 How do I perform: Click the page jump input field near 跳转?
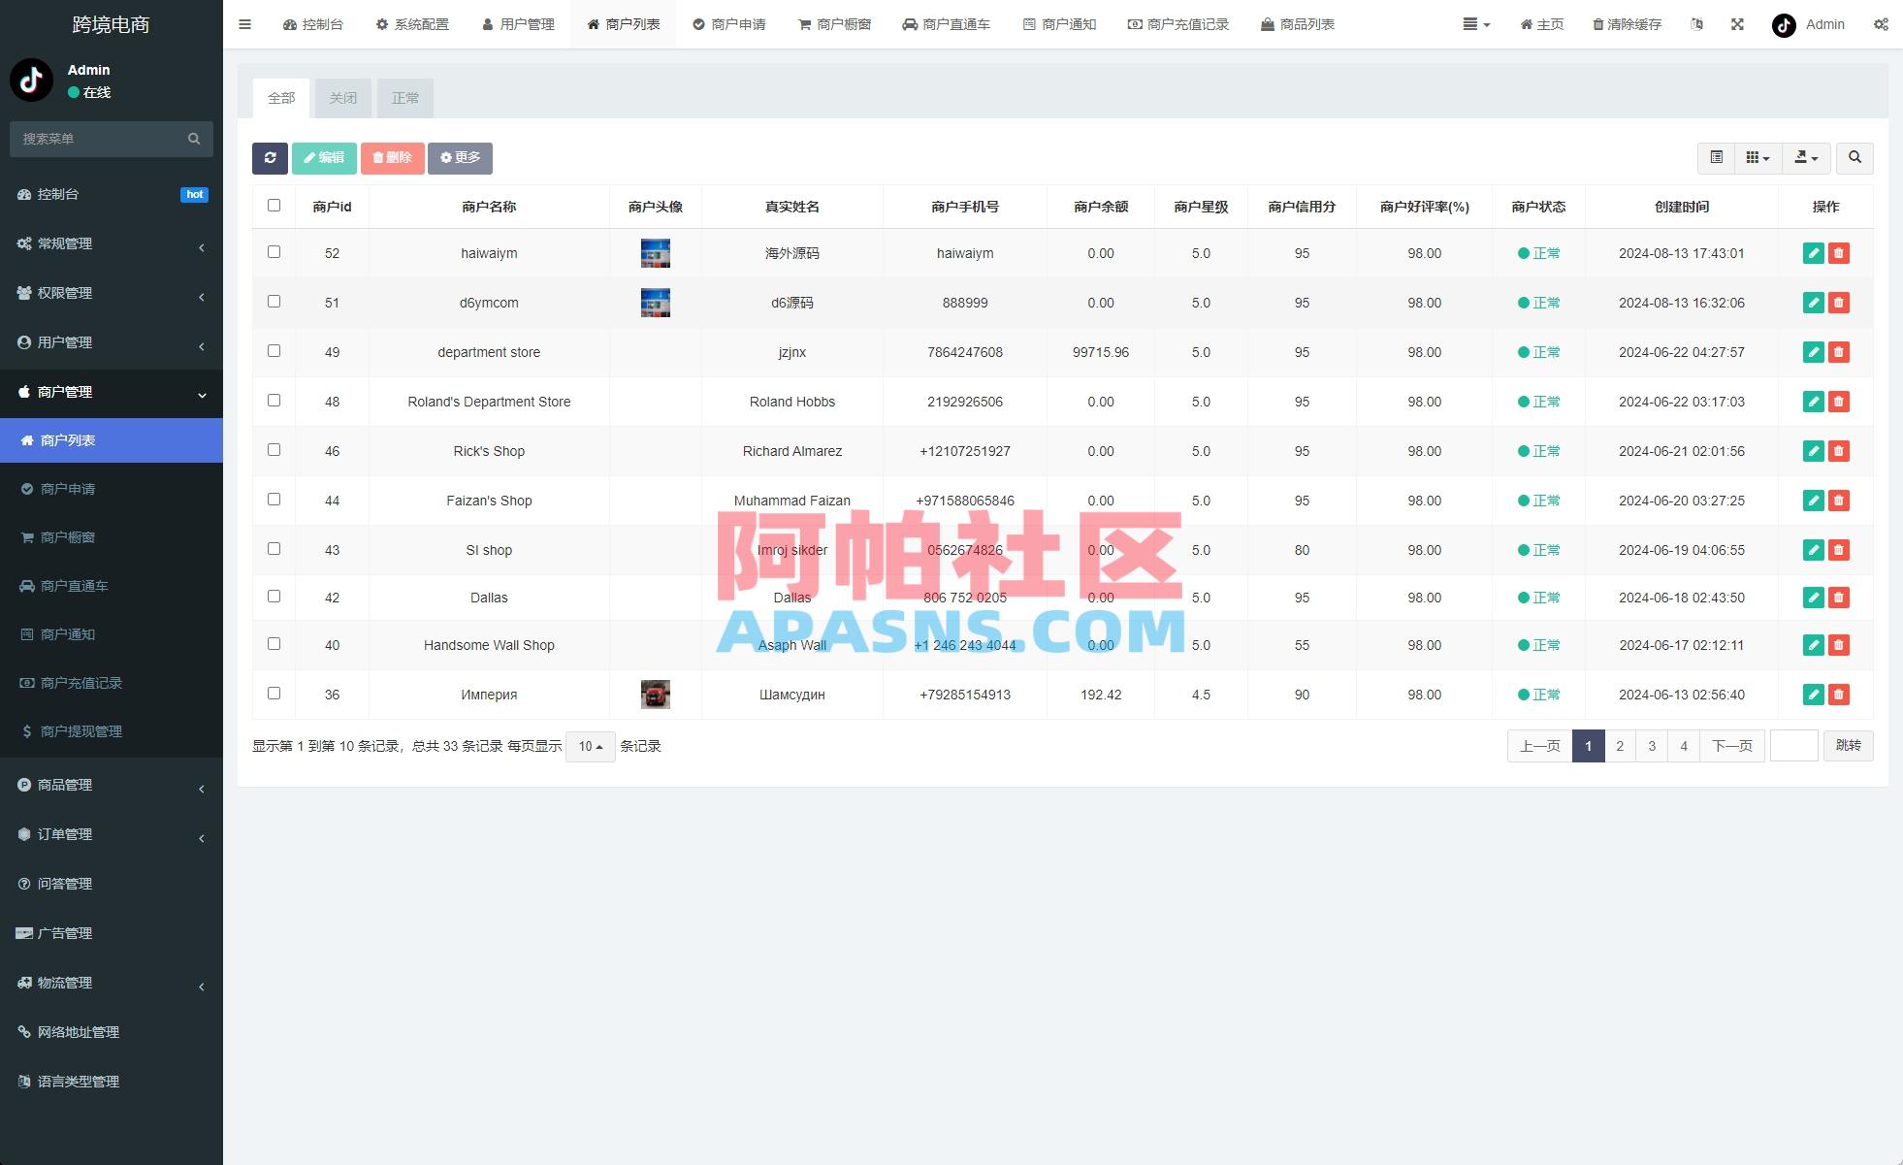pos(1795,746)
